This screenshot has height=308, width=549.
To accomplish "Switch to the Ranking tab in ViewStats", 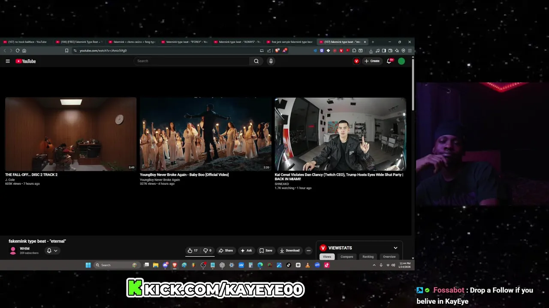I will 368,257.
